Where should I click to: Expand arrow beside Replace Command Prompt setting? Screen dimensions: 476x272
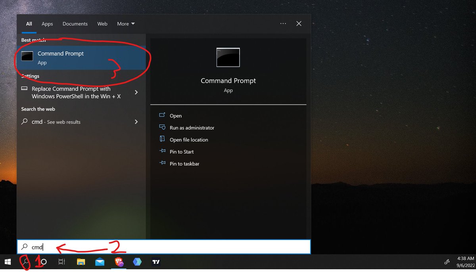tap(136, 92)
